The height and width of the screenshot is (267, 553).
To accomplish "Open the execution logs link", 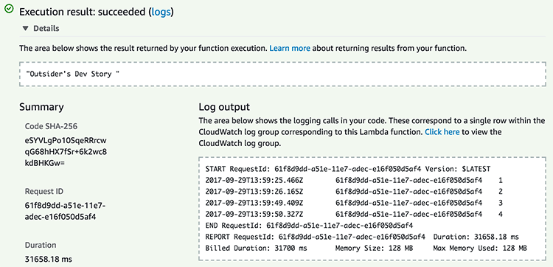I will tap(161, 12).
